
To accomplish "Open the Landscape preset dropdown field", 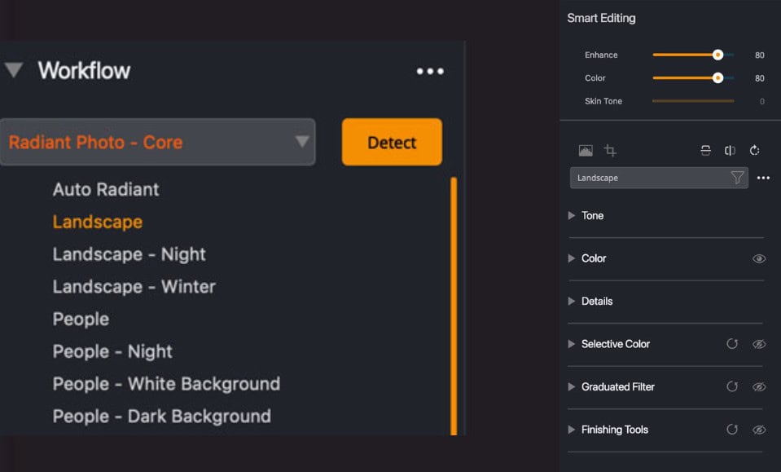I will pyautogui.click(x=659, y=178).
